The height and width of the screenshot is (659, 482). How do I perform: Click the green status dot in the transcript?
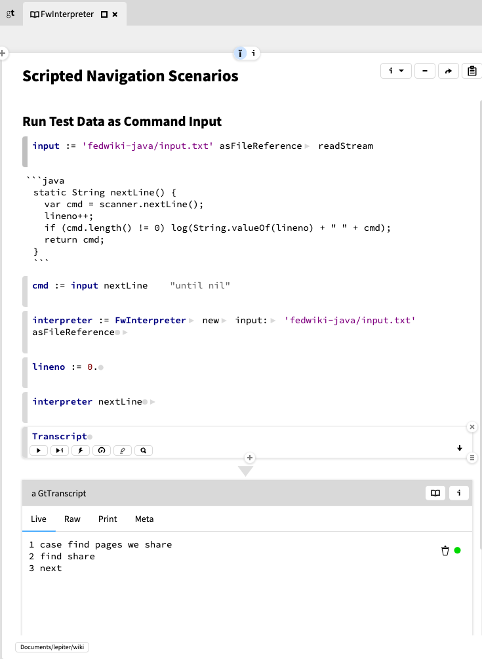point(458,550)
